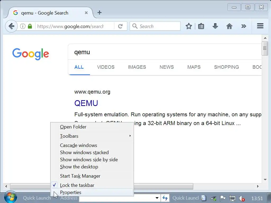Show more toolbar tools with the double chevron
This screenshot has height=203, width=271.
[244, 26]
